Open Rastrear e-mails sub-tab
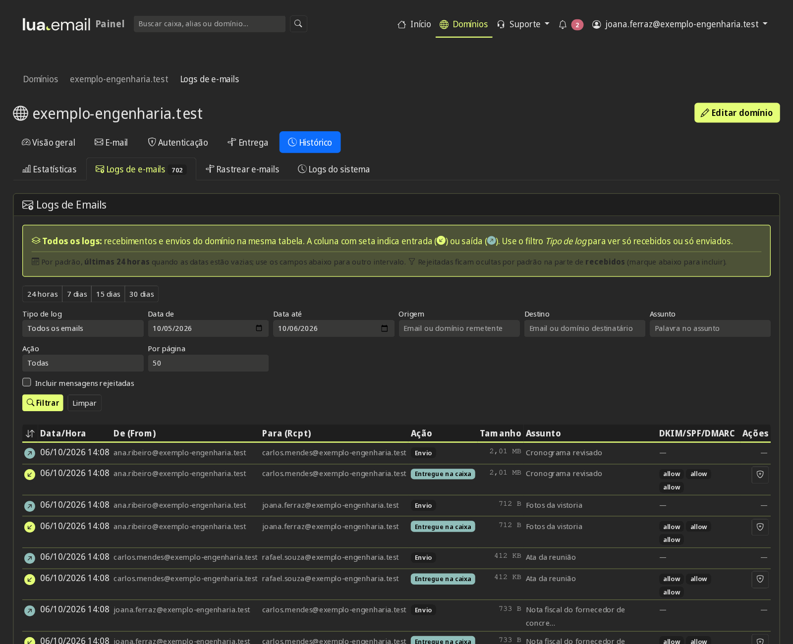The image size is (793, 644). click(242, 169)
